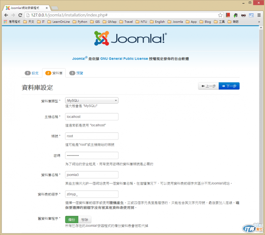Open the GNU General Public License link

click(124, 59)
